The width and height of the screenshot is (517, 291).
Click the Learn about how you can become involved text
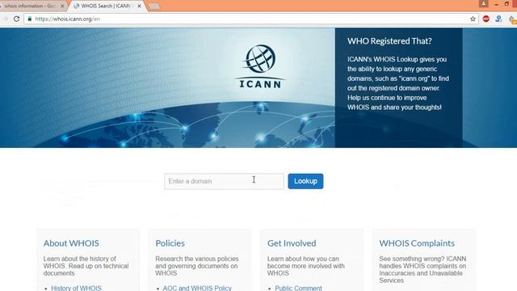coord(306,266)
